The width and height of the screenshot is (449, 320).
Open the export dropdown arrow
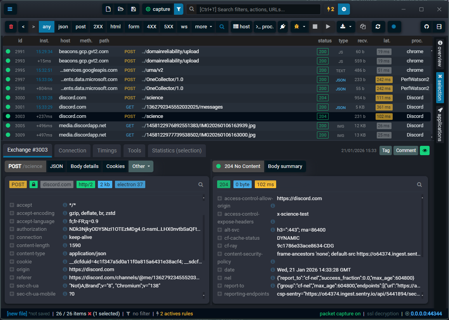click(x=350, y=27)
